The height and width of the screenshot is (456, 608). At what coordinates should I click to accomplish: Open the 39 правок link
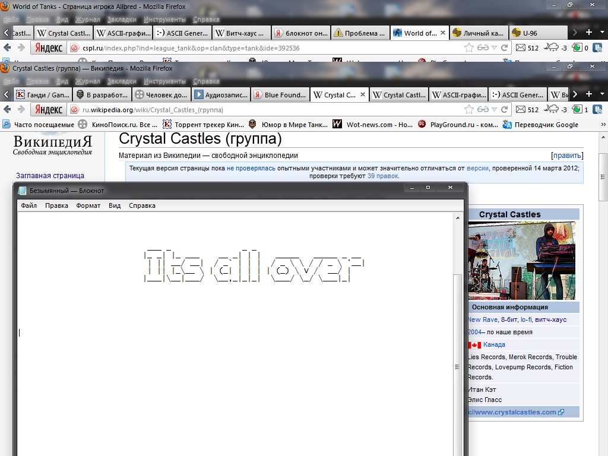pyautogui.click(x=383, y=176)
